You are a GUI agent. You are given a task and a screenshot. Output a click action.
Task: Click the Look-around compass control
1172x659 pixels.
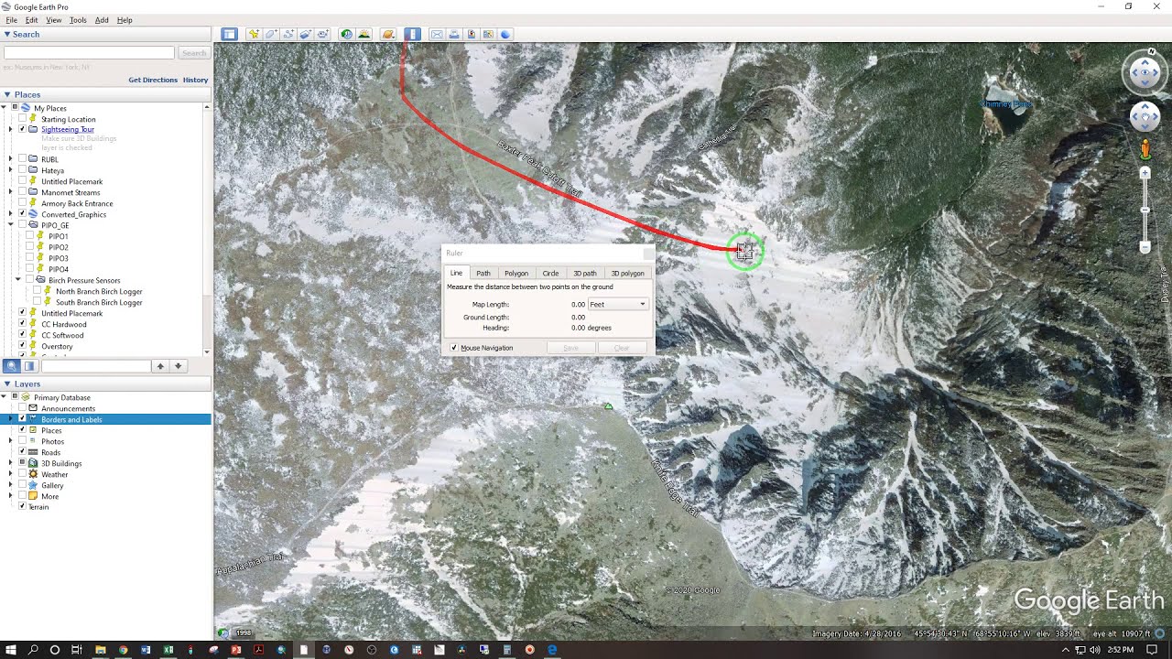tap(1145, 73)
